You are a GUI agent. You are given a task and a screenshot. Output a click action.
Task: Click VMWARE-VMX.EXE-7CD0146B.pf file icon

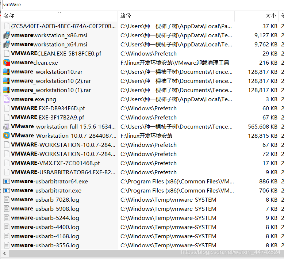tap(7, 163)
